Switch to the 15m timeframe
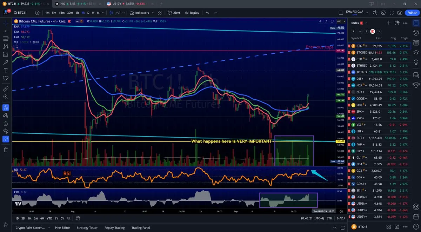This screenshot has width=421, height=232. (61, 13)
